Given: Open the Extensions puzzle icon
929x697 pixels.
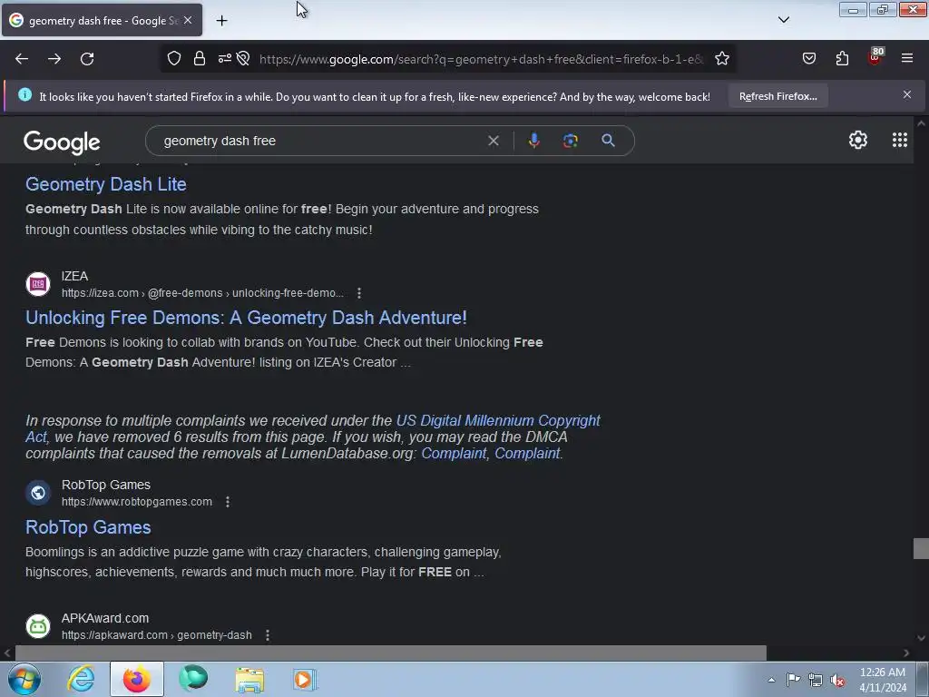Looking at the screenshot, I should click(x=842, y=59).
